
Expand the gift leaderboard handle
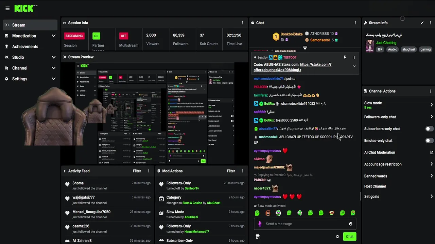[x=305, y=48]
